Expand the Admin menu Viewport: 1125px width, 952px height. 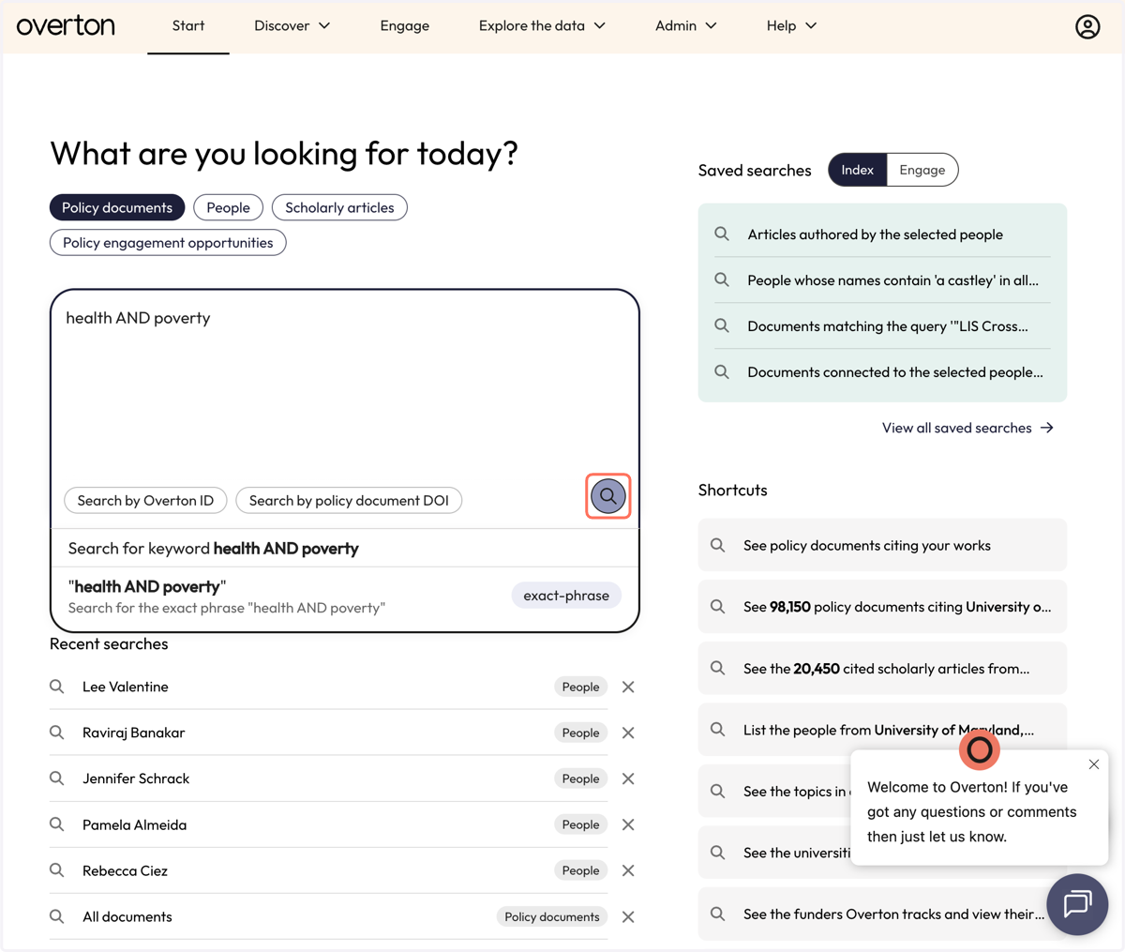[686, 26]
